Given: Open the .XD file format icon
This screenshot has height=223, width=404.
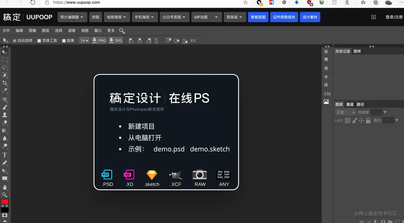Looking at the screenshot, I should pos(129,175).
